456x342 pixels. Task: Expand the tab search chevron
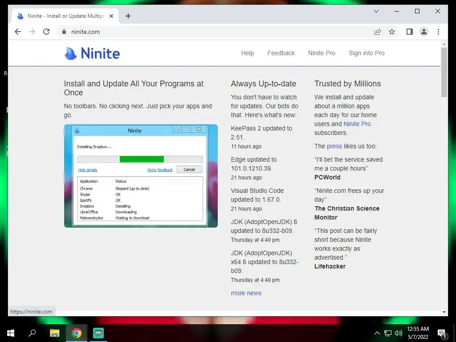pos(376,11)
